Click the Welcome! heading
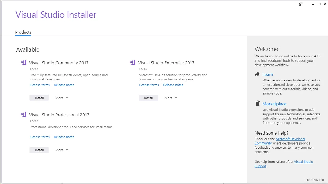Screen dimensions: 328x184 tap(267, 49)
